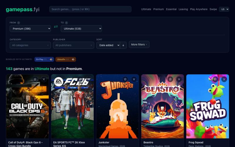Star the Frog Sqwad game card
Screen dimensions: 235x147
click(215, 79)
